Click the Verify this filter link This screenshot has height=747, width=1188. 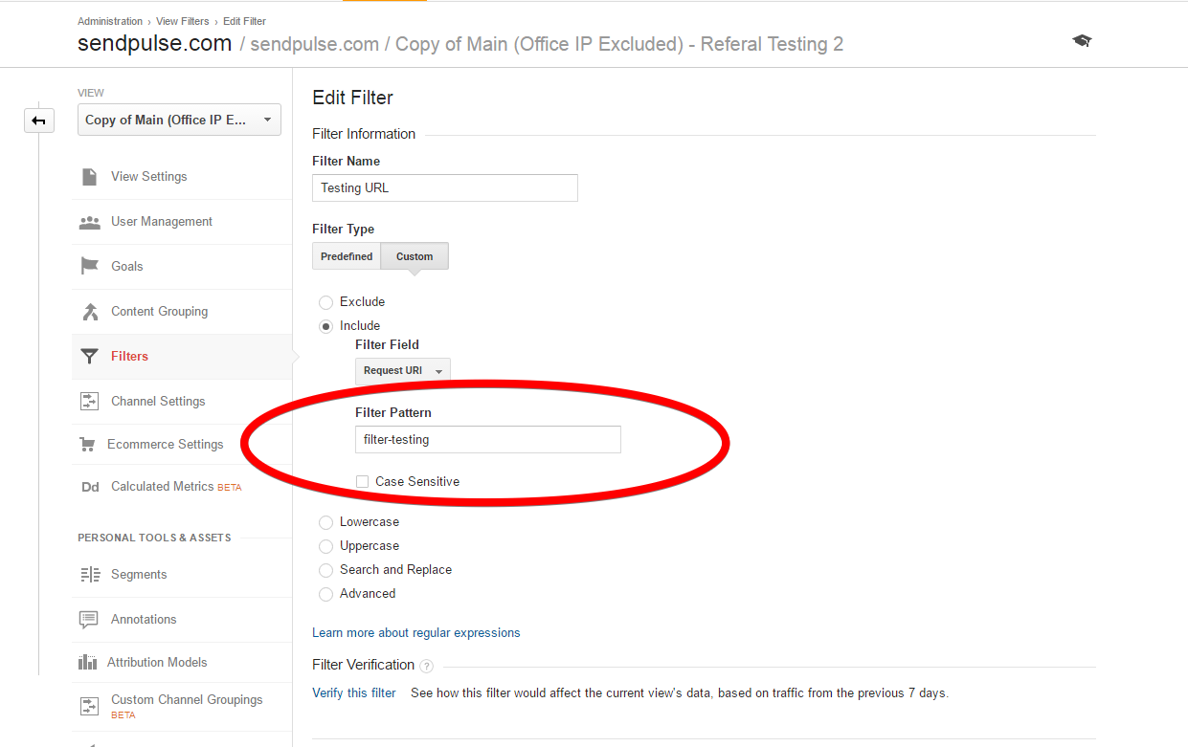click(x=354, y=693)
